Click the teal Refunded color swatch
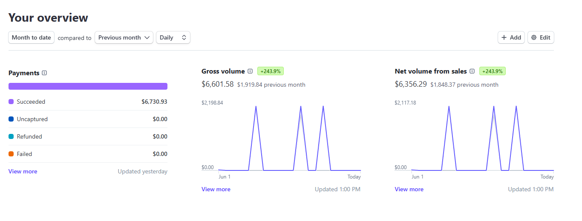582x221 pixels. coord(11,137)
